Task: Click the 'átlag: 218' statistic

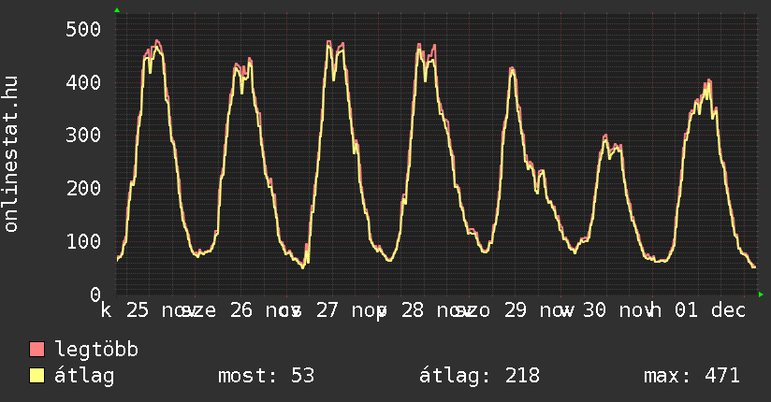Action: 480,376
